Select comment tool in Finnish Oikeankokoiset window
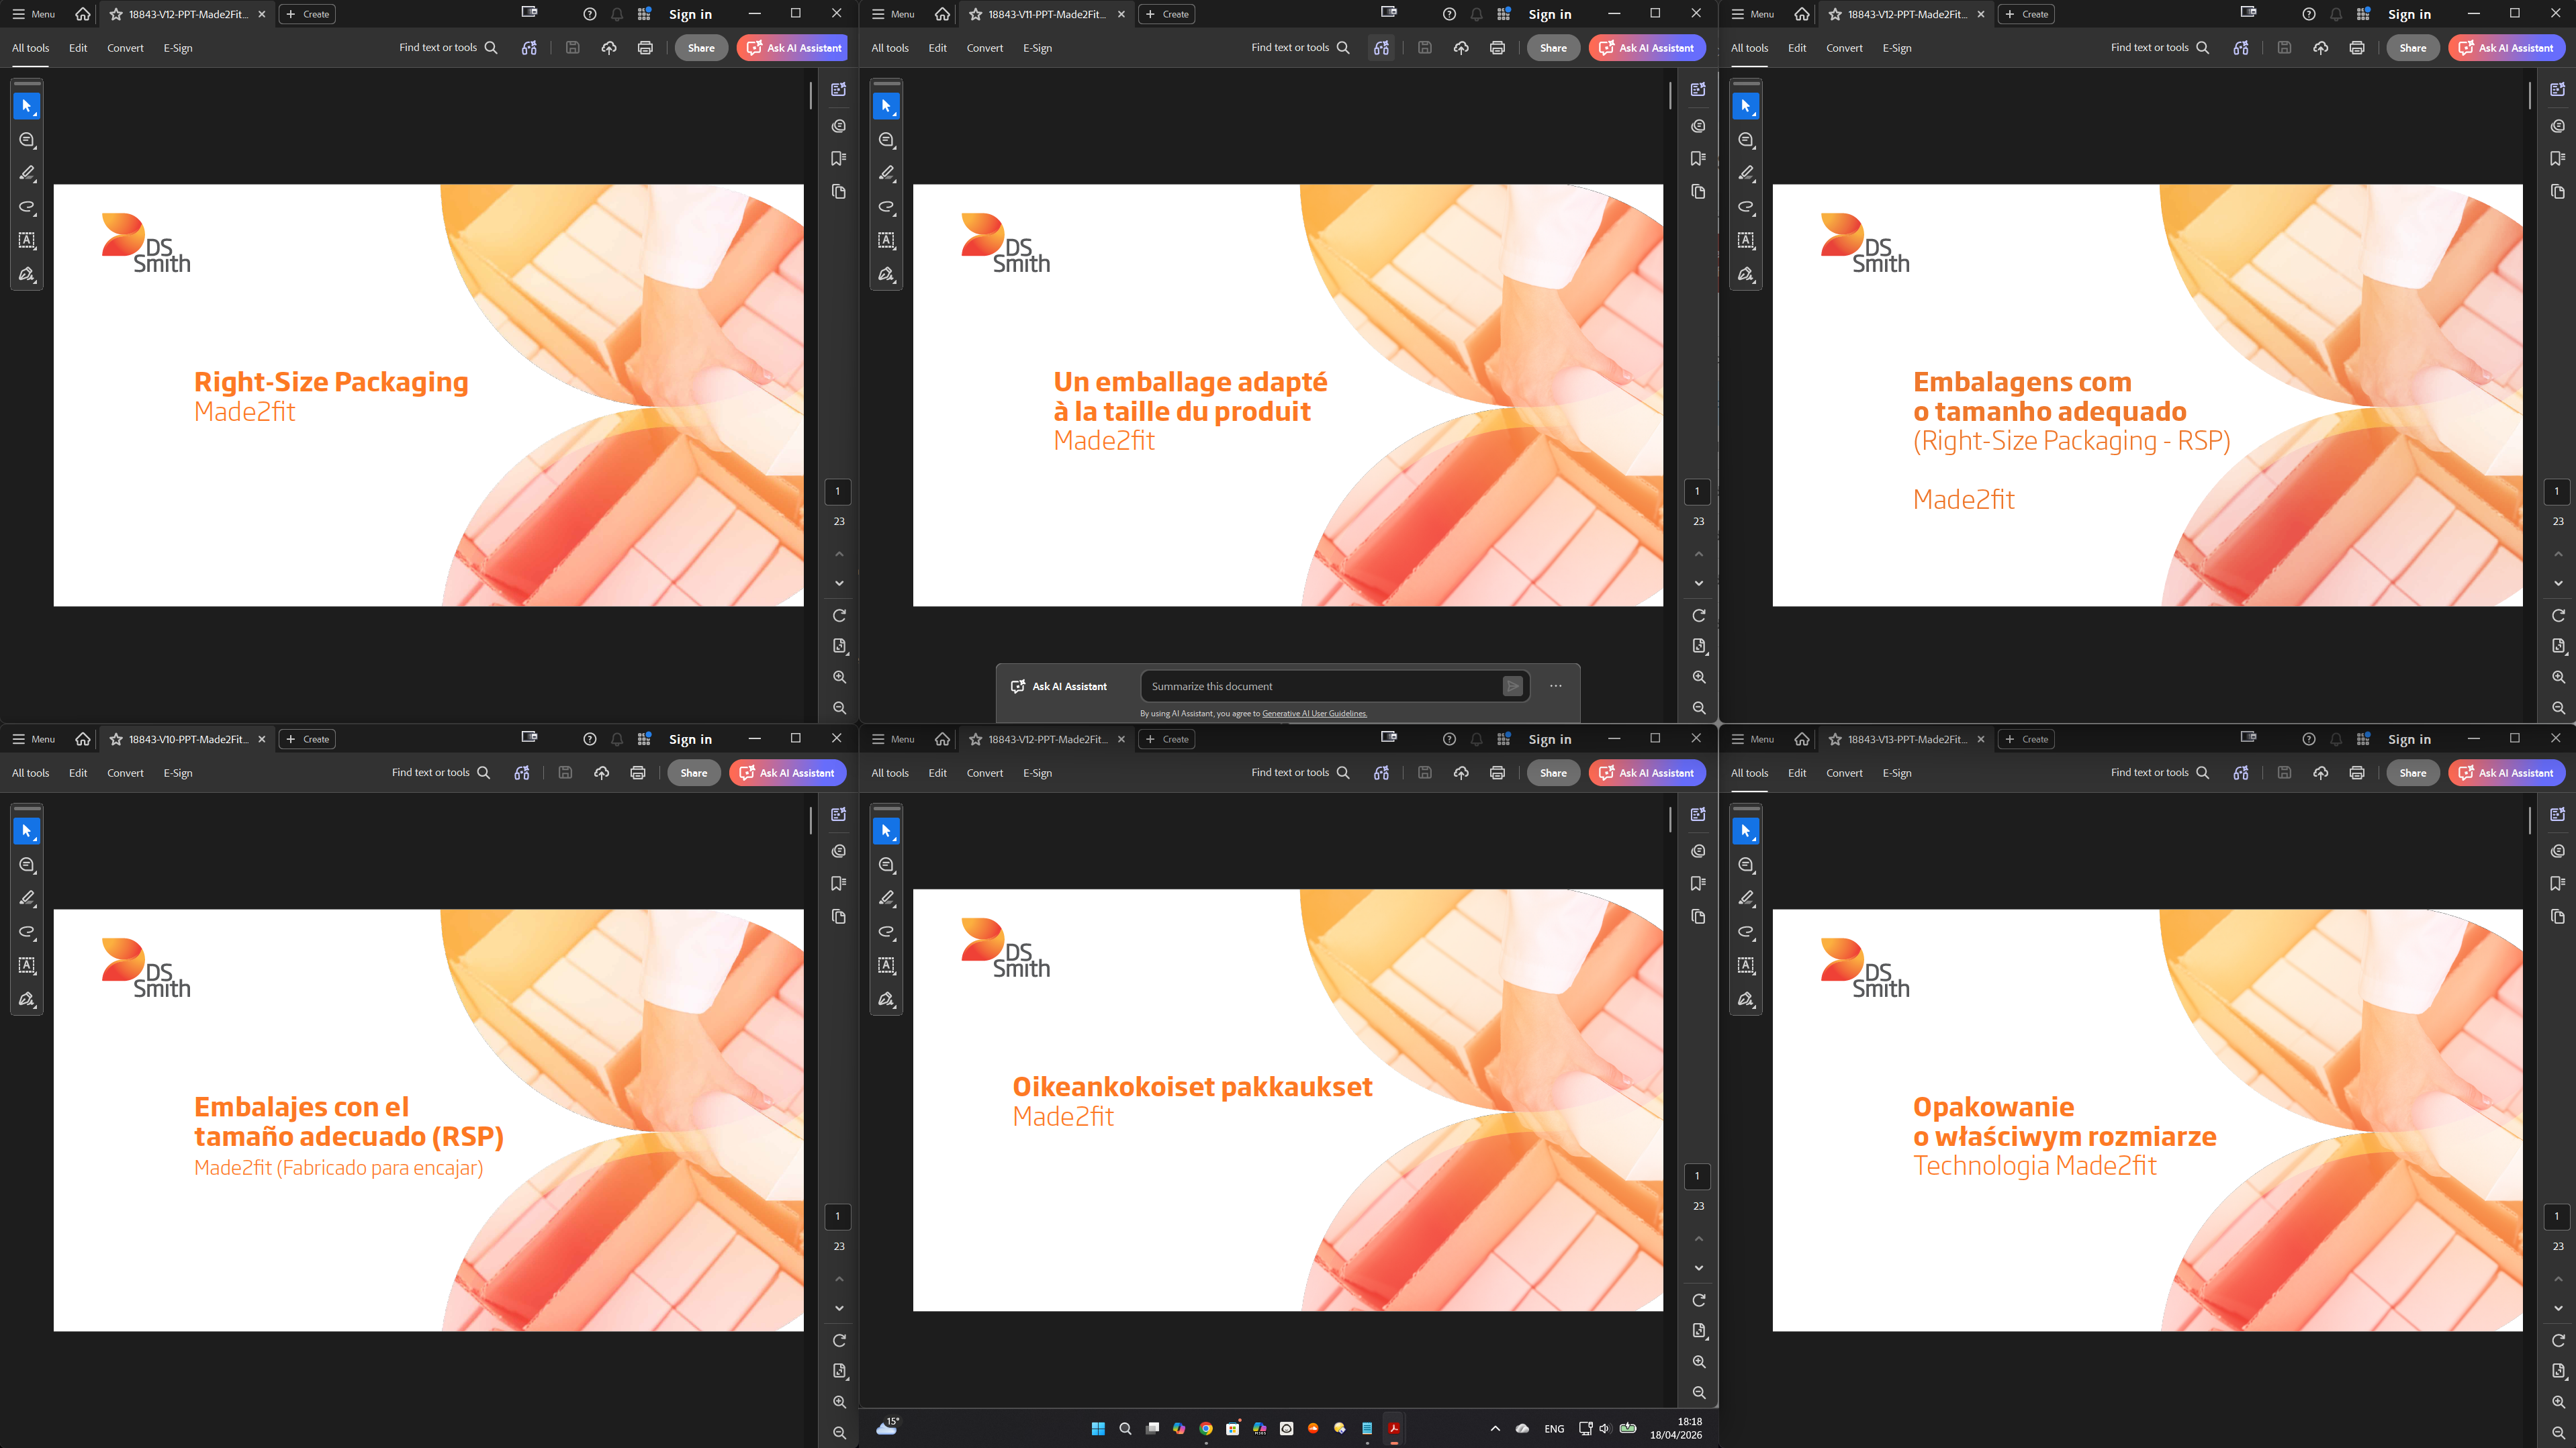The image size is (2576, 1448). (886, 865)
